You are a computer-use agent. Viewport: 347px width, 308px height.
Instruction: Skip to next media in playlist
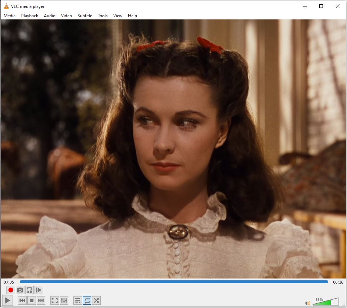coord(41,300)
